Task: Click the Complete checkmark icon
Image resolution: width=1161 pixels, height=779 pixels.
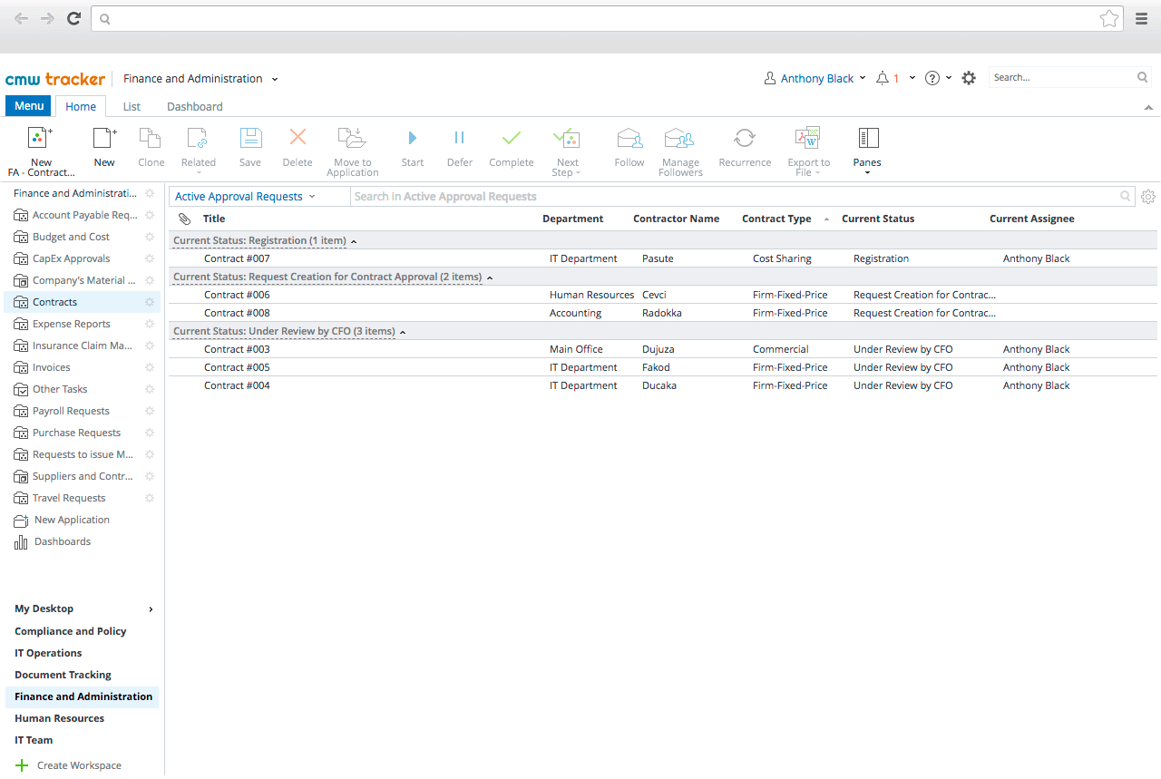Action: [512, 138]
